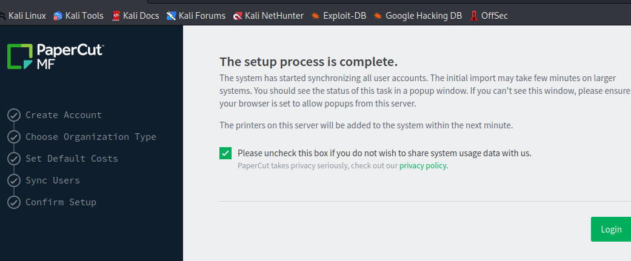Click the Choose Organization Type checkmark icon
Screen dimensions: 631x261
13,137
